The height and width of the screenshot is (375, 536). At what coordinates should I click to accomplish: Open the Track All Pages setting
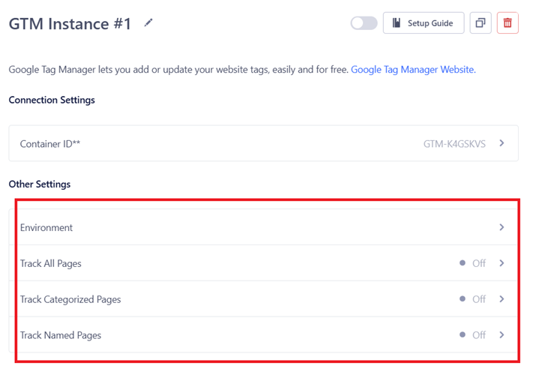(264, 263)
